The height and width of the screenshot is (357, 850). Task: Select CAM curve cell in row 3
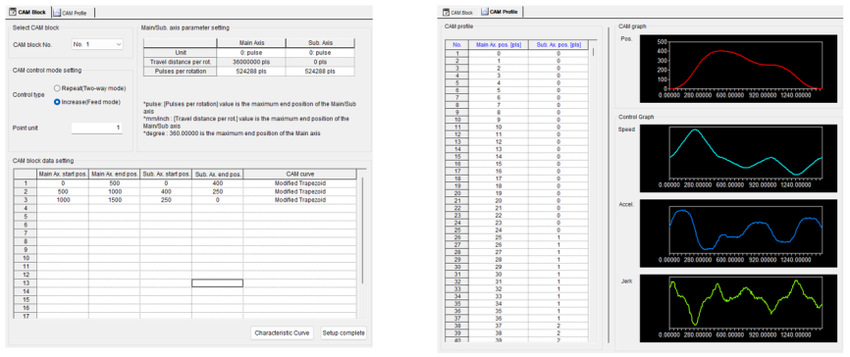(299, 200)
